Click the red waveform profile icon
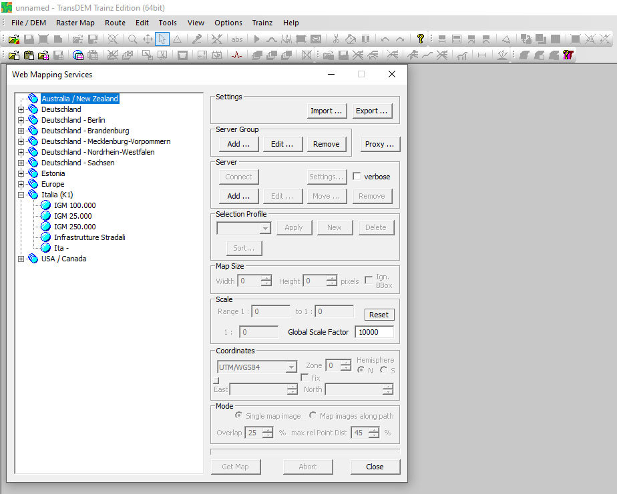 click(x=236, y=55)
